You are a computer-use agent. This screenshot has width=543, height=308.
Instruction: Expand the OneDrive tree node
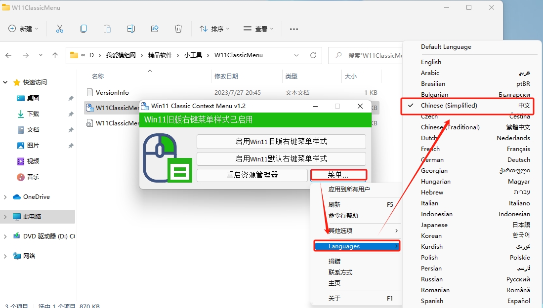(5, 197)
